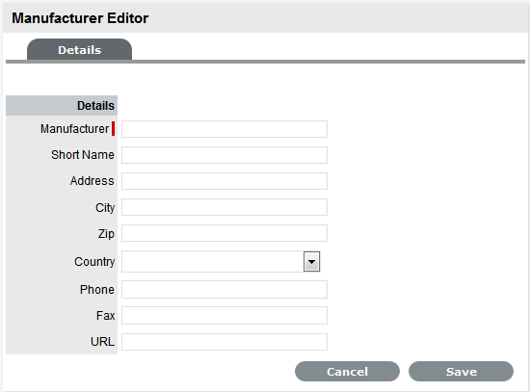Save the manufacturer record
The height and width of the screenshot is (392, 530).
(x=461, y=372)
